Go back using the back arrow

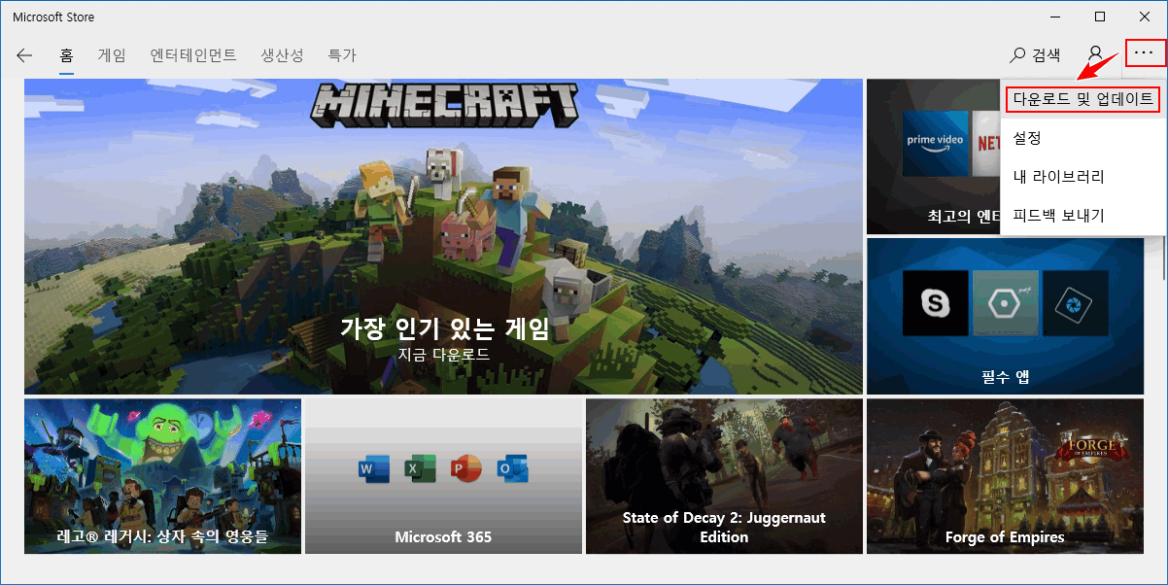pyautogui.click(x=24, y=55)
